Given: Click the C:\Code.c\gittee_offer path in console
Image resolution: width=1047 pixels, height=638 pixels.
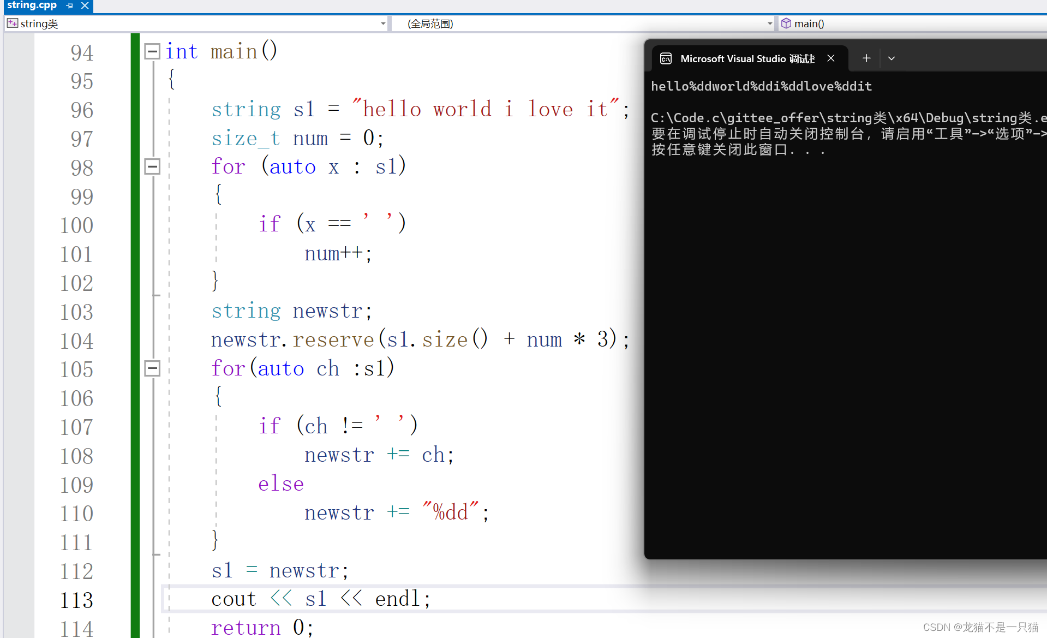Looking at the screenshot, I should (848, 118).
